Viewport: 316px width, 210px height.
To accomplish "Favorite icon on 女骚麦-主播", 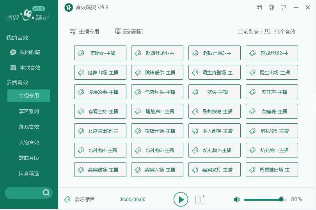I will [252, 111].
